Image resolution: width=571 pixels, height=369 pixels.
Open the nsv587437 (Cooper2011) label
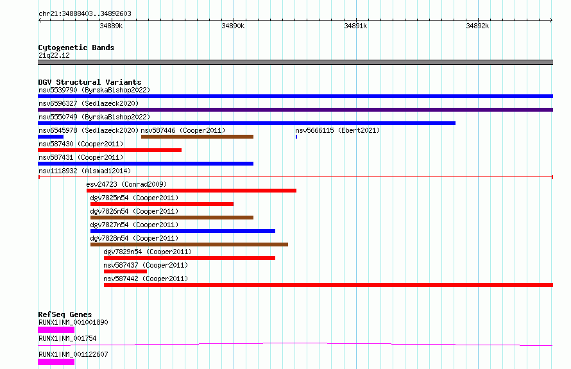(146, 265)
